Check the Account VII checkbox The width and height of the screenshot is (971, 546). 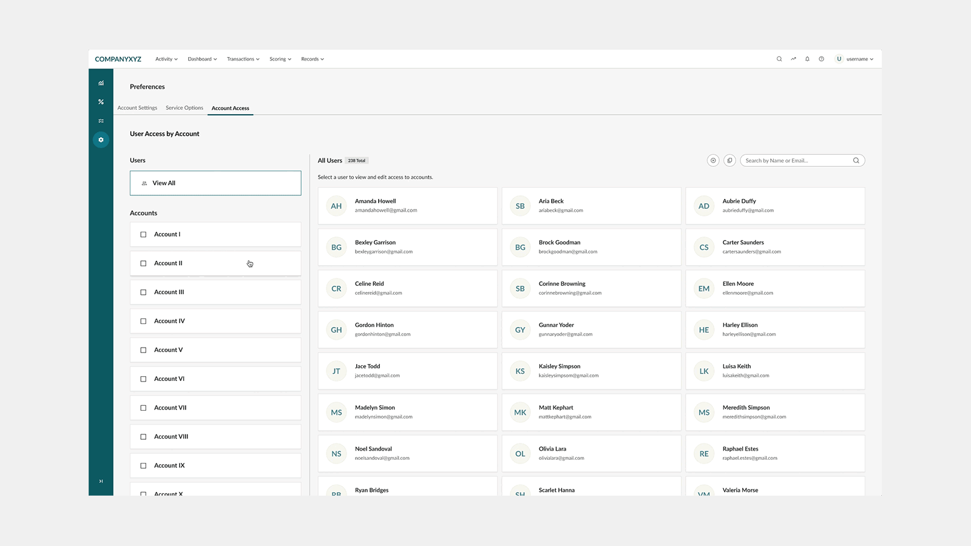143,408
